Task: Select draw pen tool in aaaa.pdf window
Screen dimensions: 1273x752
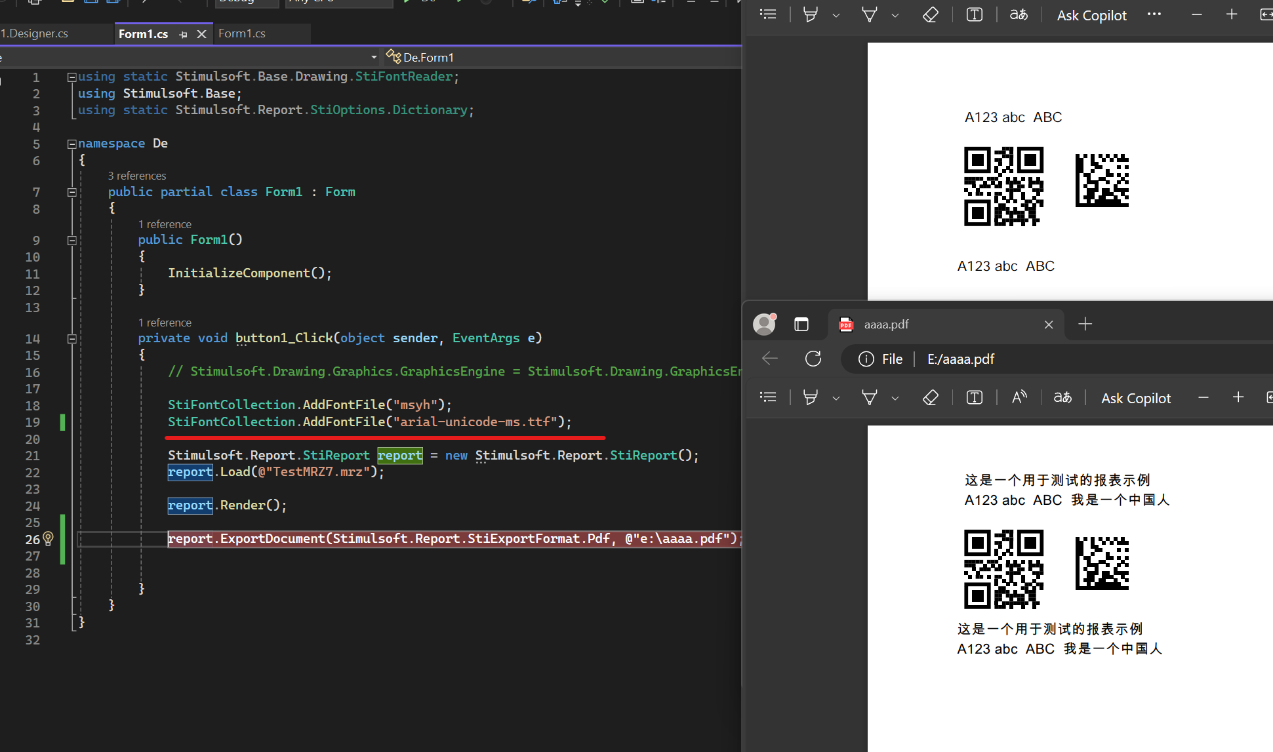Action: [870, 397]
